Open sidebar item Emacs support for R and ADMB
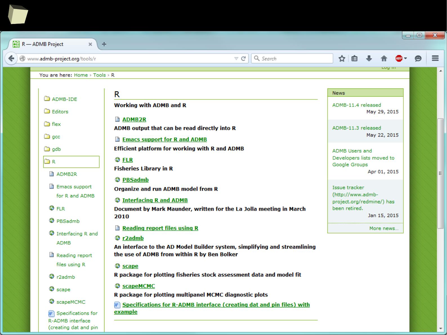 pos(75,191)
